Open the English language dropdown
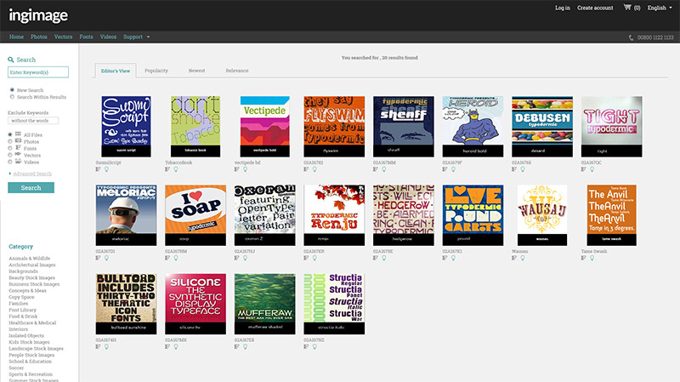 660,8
